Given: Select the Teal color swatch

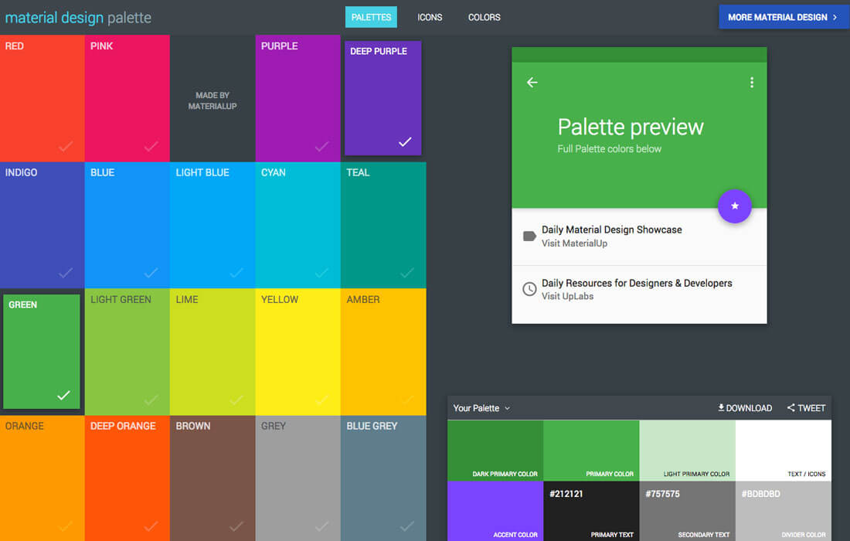Looking at the screenshot, I should pyautogui.click(x=383, y=224).
